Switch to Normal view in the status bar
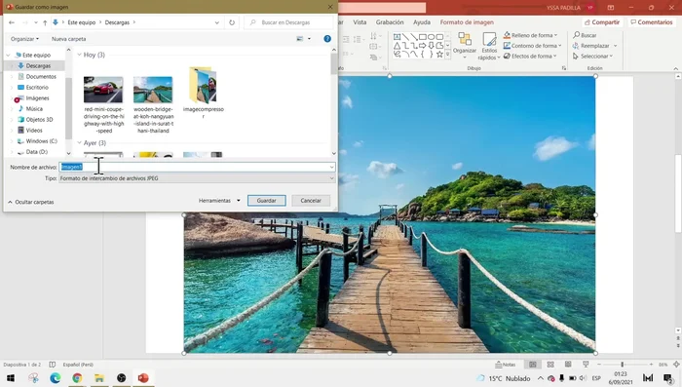Viewport: 682px width, 387px height. pos(533,365)
